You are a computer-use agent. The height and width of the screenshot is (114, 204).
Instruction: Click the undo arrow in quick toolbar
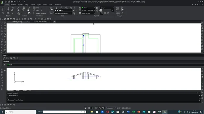pos(17,2)
